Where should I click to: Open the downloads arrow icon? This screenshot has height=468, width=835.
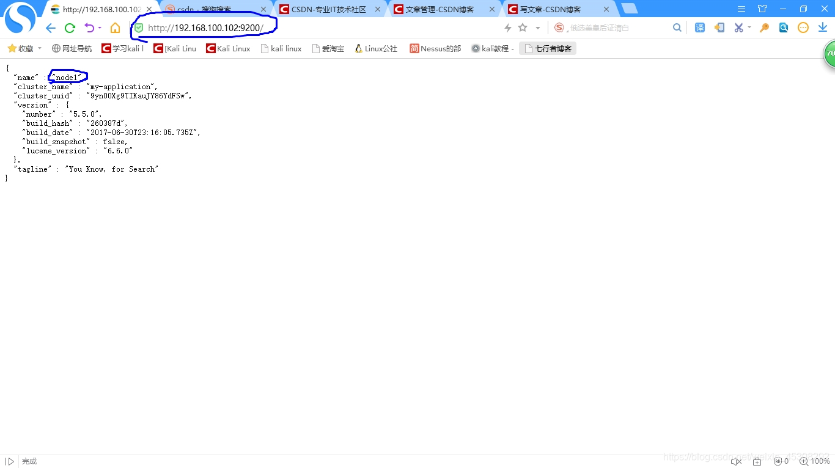823,27
